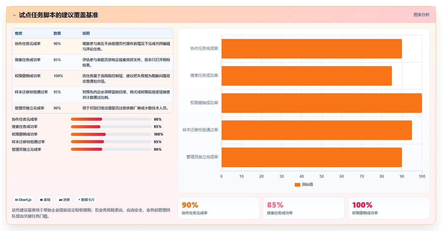
Task: Open the 85% 搜索任务成功率 data card
Action: pos(304,208)
